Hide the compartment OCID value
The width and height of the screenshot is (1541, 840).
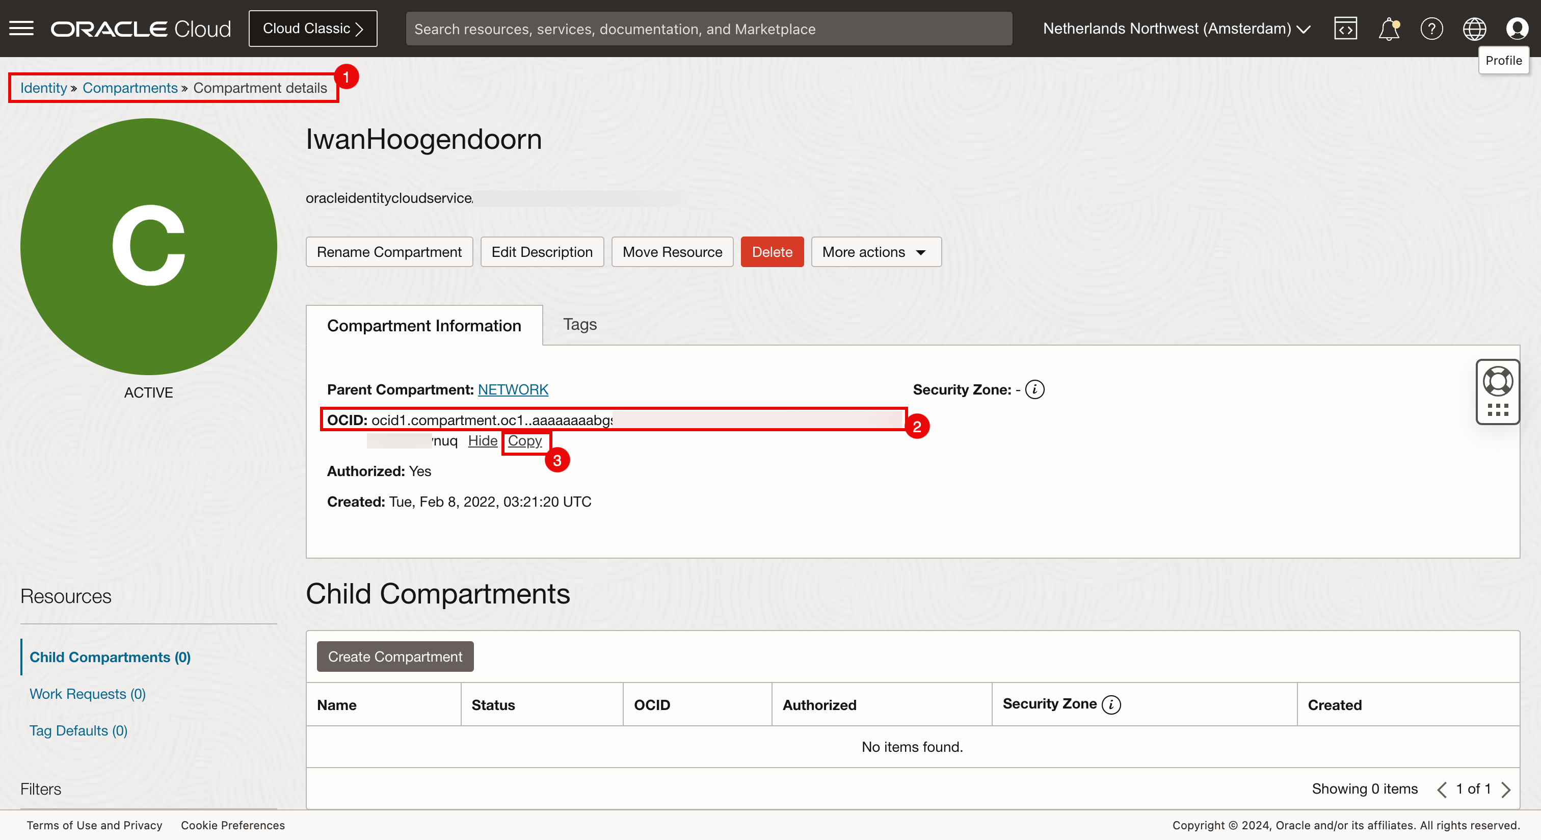click(482, 441)
